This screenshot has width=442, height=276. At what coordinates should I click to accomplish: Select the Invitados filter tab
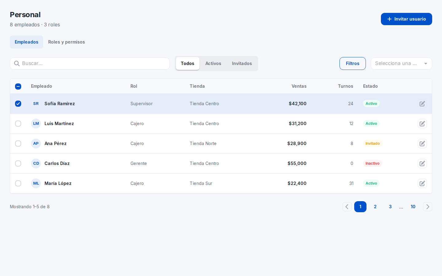(x=242, y=63)
